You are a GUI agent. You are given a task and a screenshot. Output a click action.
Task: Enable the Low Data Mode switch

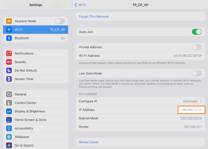[197, 73]
